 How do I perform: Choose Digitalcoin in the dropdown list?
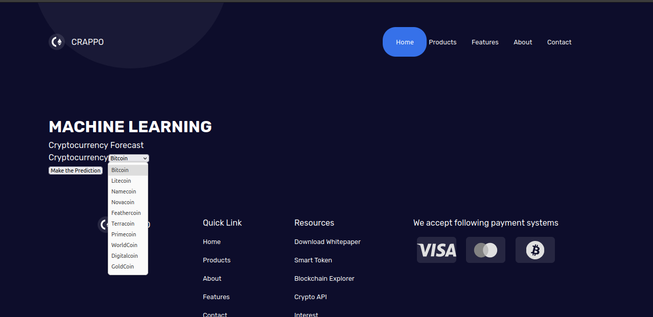(128, 256)
